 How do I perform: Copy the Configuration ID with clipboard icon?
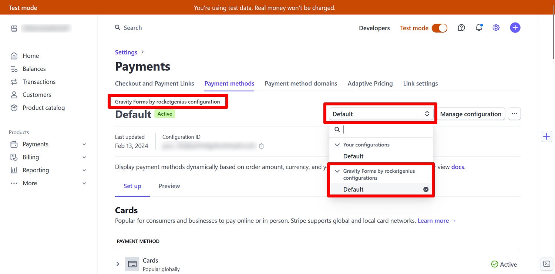click(262, 146)
